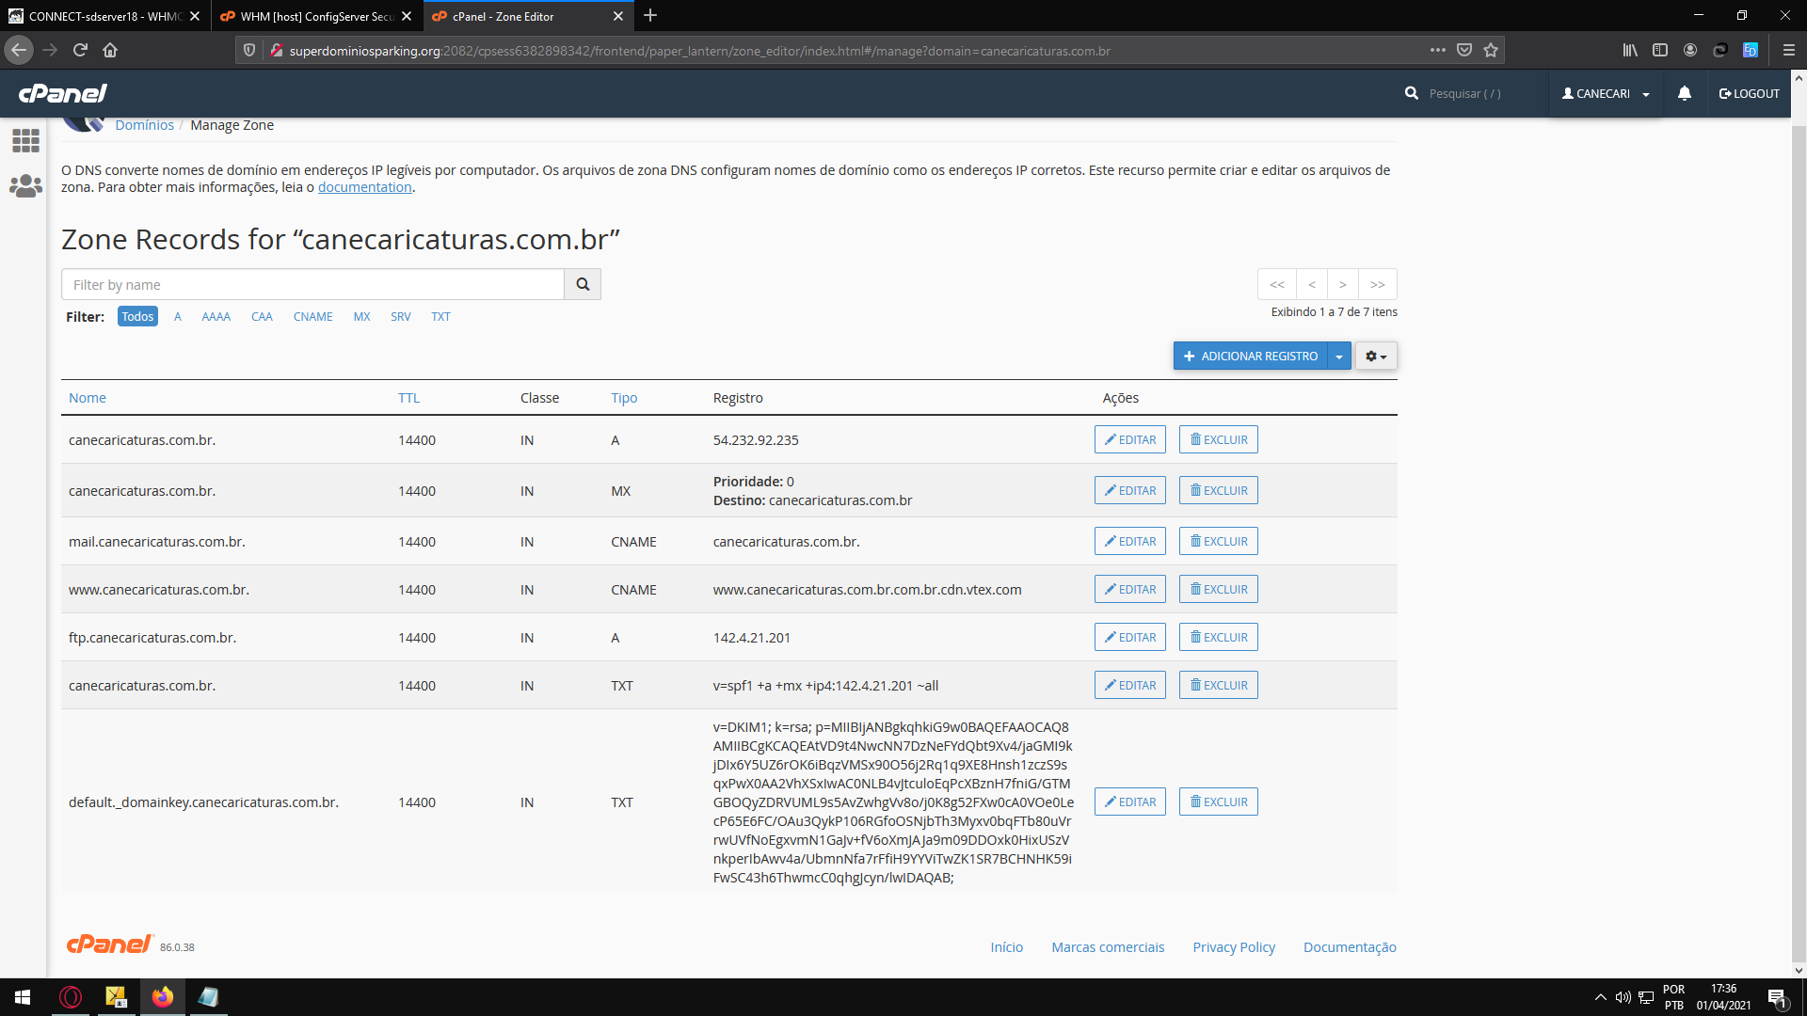
Task: Click the cPanel logo in header
Action: coord(63,93)
